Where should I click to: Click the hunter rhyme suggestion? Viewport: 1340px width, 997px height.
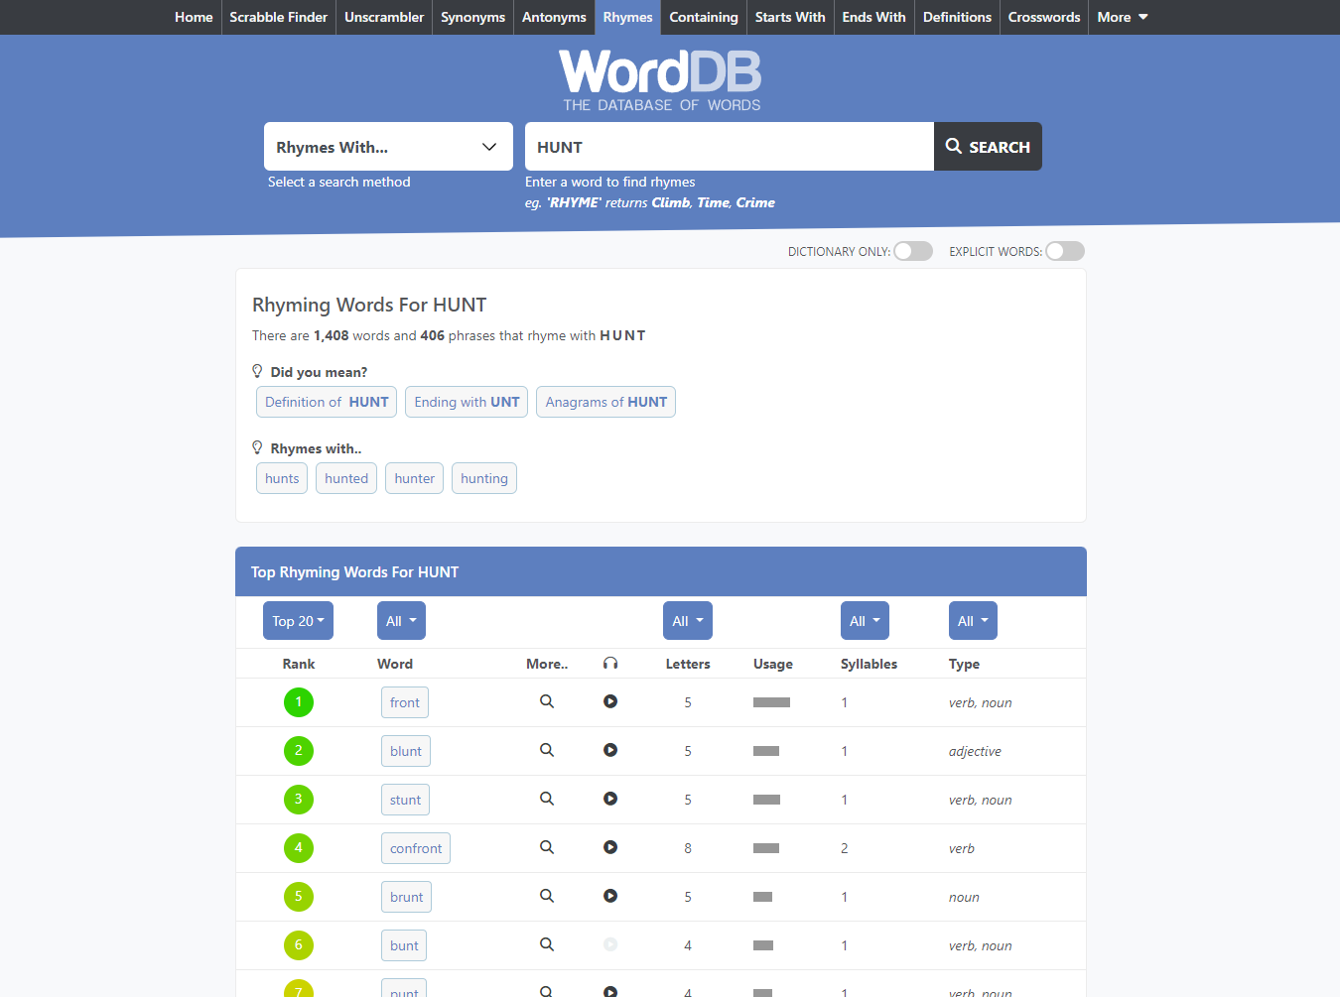[x=414, y=478]
